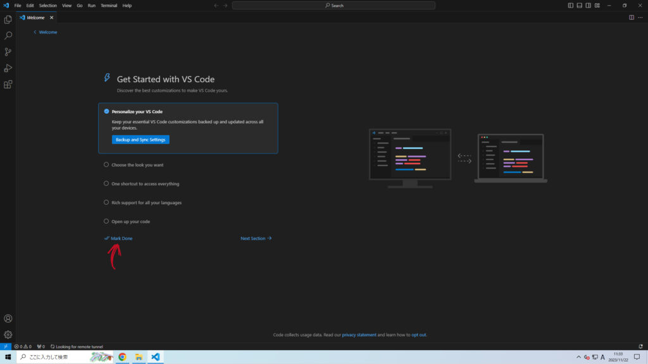The width and height of the screenshot is (648, 364).
Task: Open the Selection menu
Action: (48, 5)
